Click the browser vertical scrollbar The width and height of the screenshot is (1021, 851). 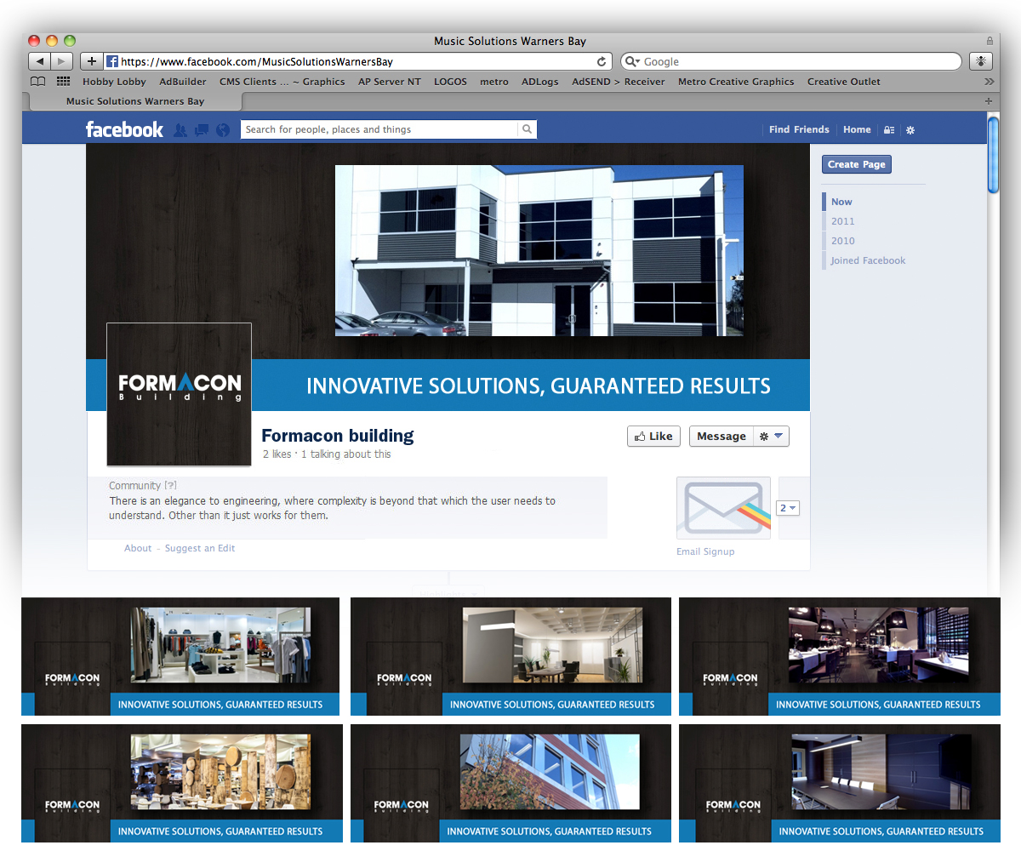[993, 156]
